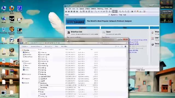
Task: Click the Show capture options icon in Wireshark toolbar
Action: pyautogui.click(x=69, y=11)
